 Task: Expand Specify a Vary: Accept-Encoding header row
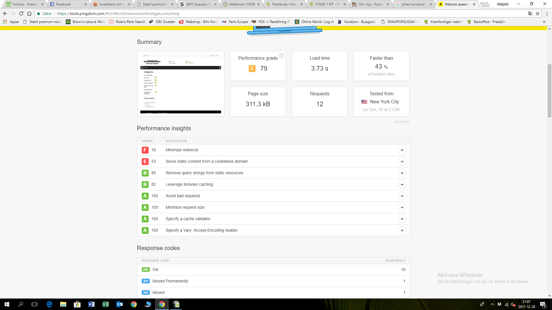402,230
